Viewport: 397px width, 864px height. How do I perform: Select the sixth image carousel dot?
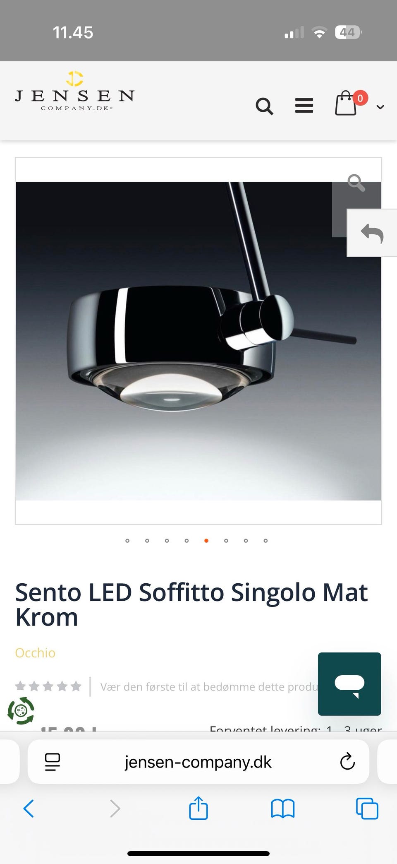coord(226,541)
